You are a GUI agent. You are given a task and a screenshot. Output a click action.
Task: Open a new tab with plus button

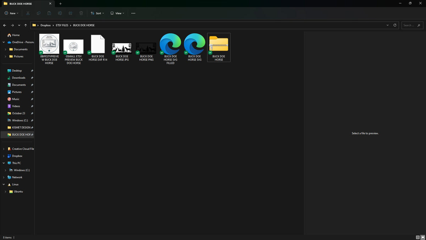[60, 4]
